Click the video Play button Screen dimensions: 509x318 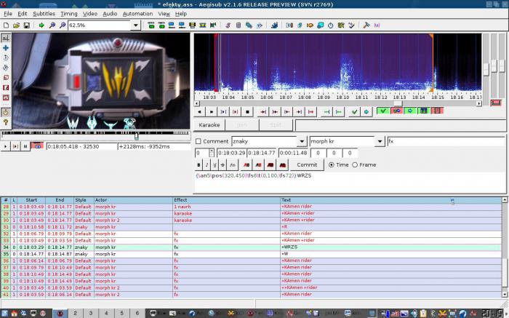click(x=6, y=146)
